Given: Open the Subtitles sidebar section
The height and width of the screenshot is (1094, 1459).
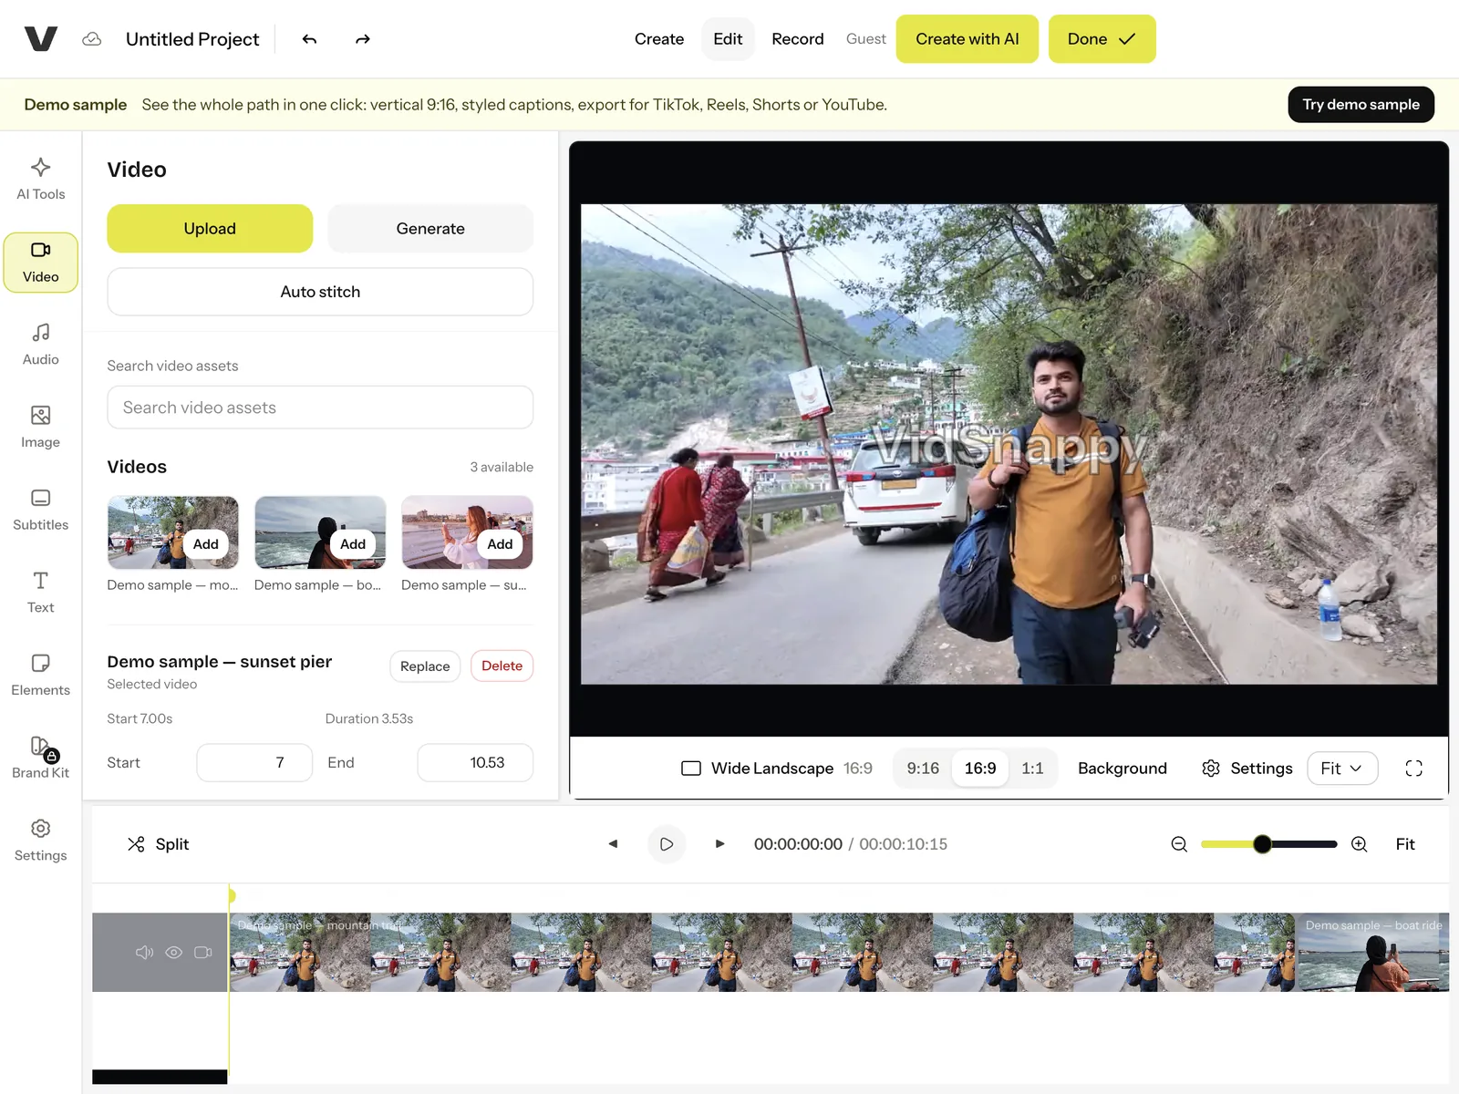Looking at the screenshot, I should pyautogui.click(x=40, y=511).
